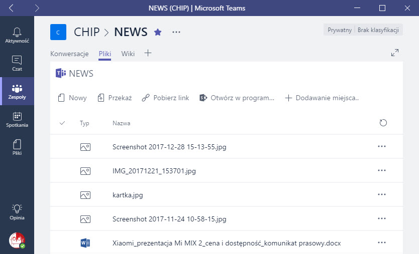Viewport: 419px width, 254px height.
Task: Click the Prywatny privacy label
Action: tap(339, 30)
